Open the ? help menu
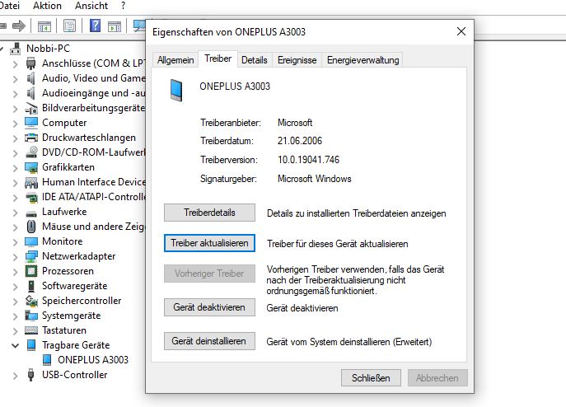 pos(123,6)
